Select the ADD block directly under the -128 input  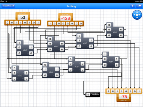coord(56,44)
